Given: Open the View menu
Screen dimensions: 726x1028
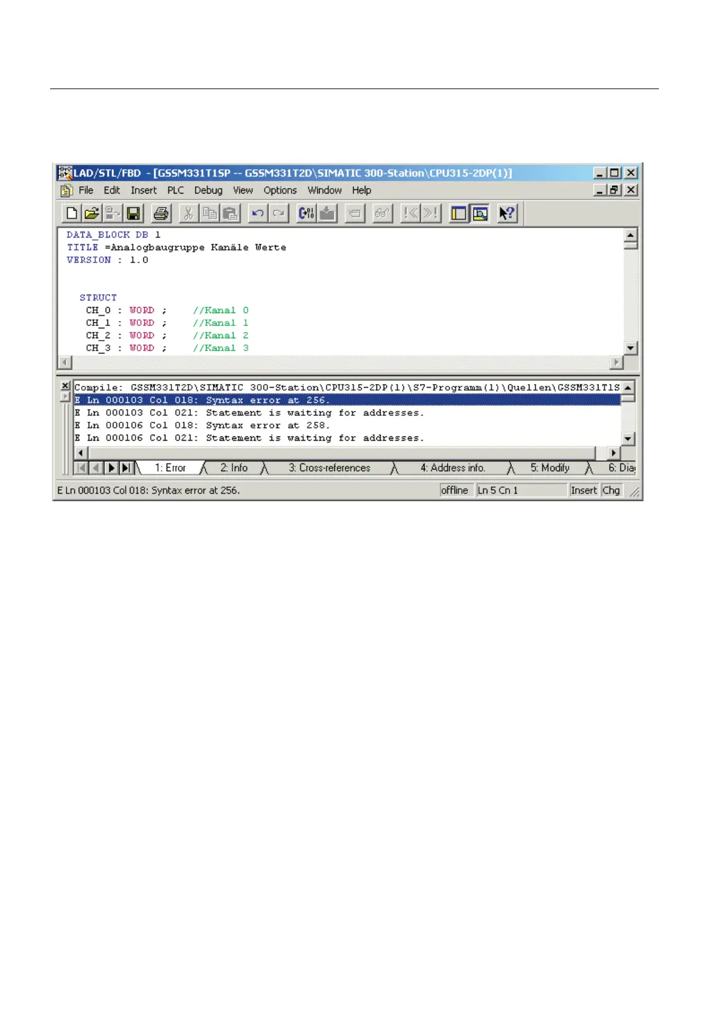Looking at the screenshot, I should pyautogui.click(x=243, y=190).
